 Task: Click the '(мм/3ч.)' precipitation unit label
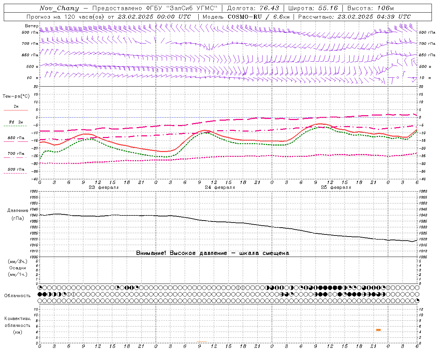pyautogui.click(x=18, y=261)
